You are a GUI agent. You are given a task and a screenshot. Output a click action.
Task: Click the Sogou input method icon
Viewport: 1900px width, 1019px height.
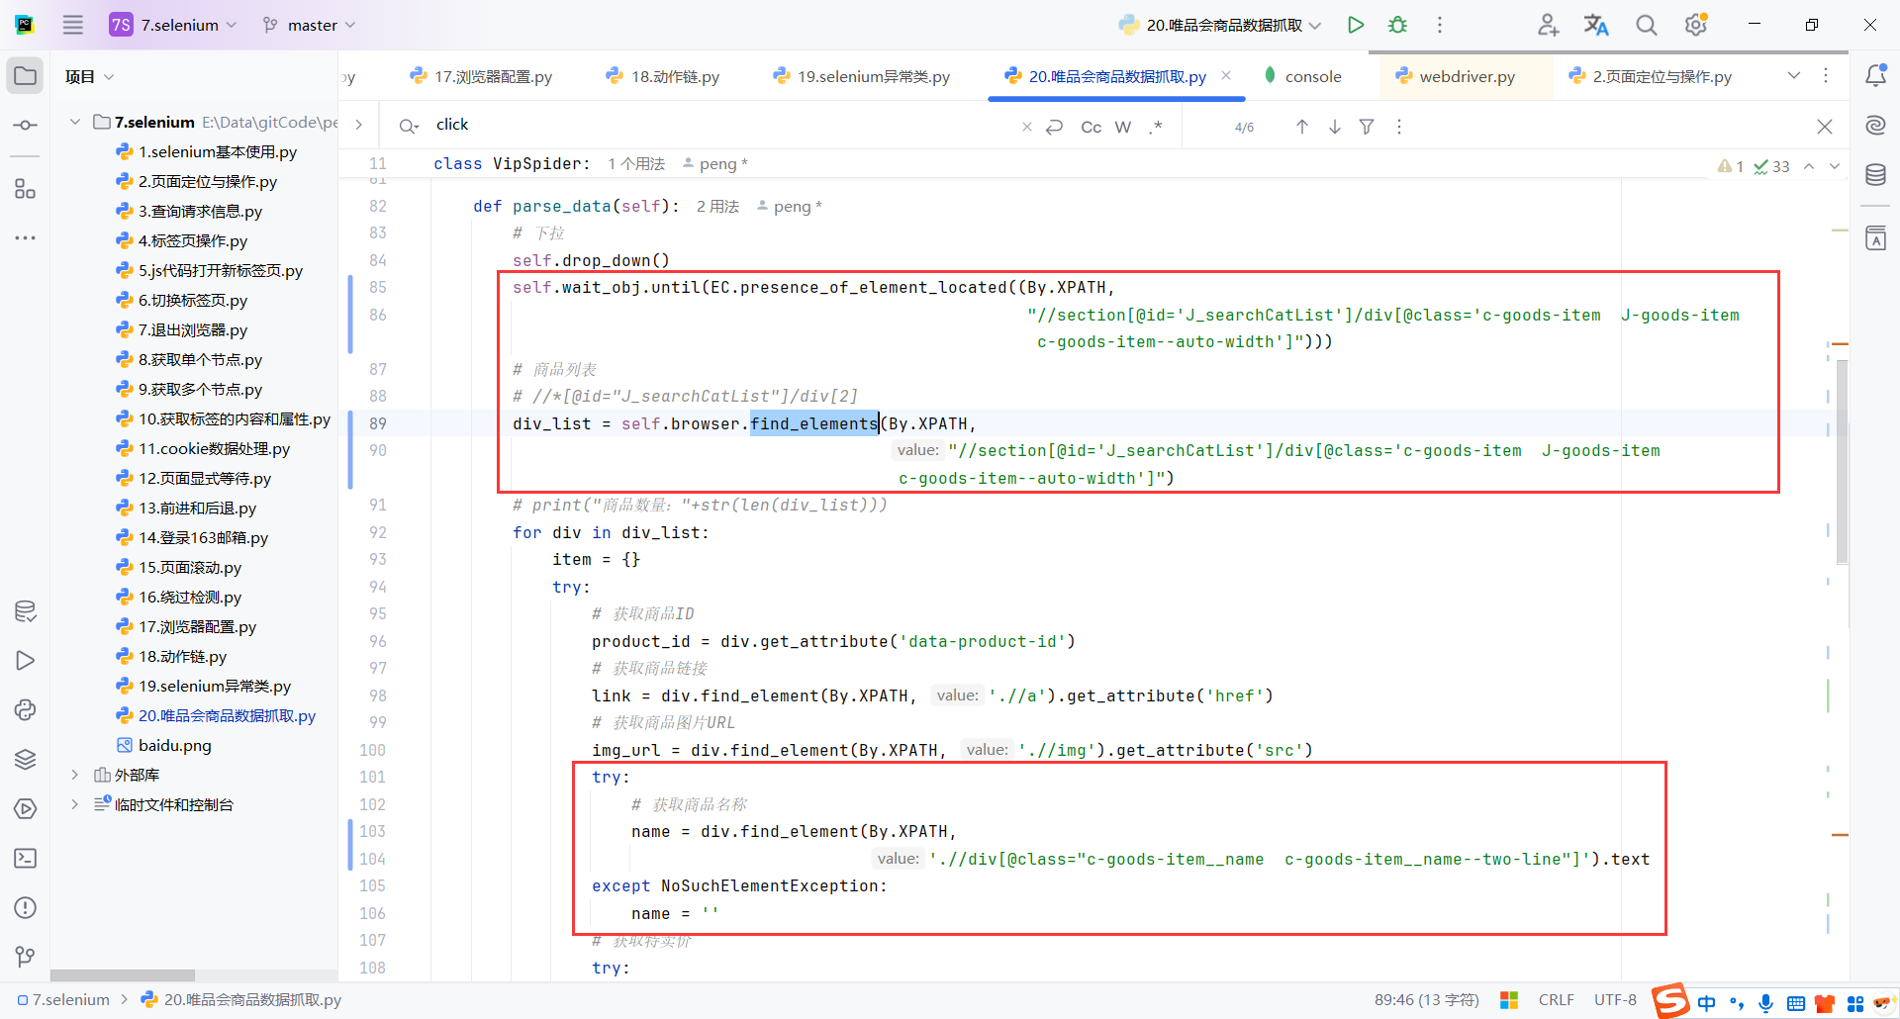tap(1670, 1000)
